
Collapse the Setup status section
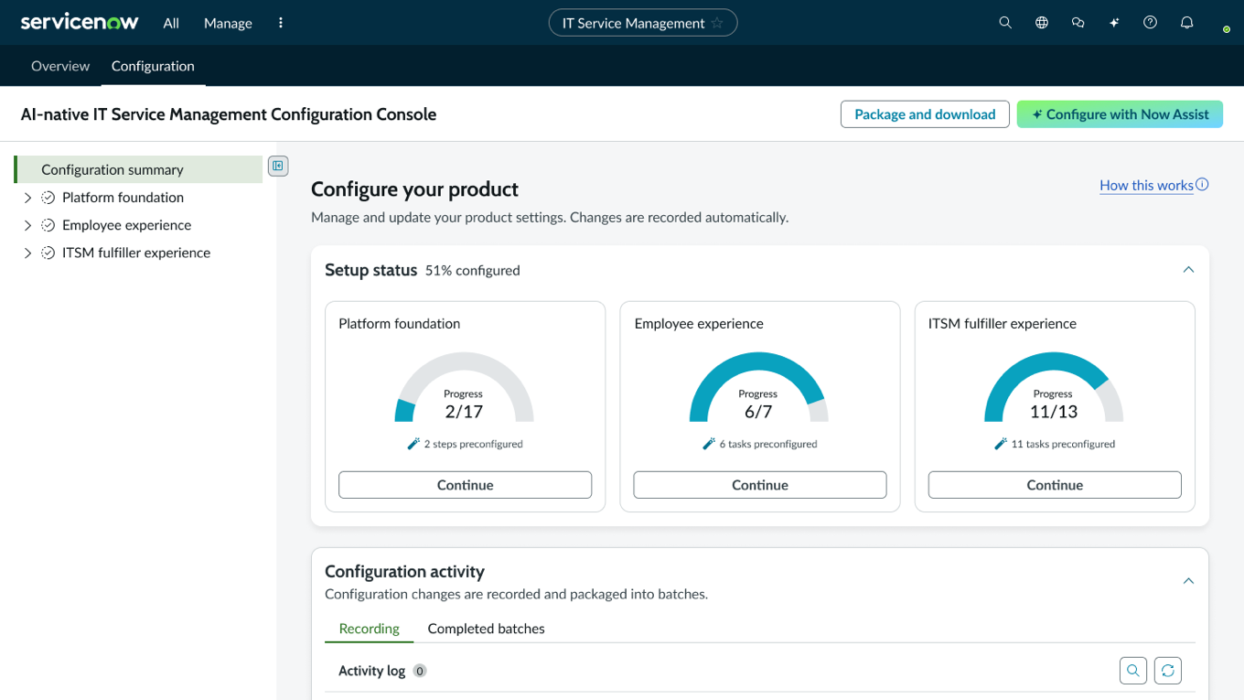[1188, 270]
